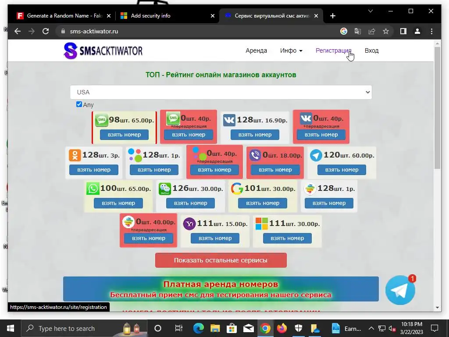Take number for Microsoft 30.00р

tap(287, 238)
